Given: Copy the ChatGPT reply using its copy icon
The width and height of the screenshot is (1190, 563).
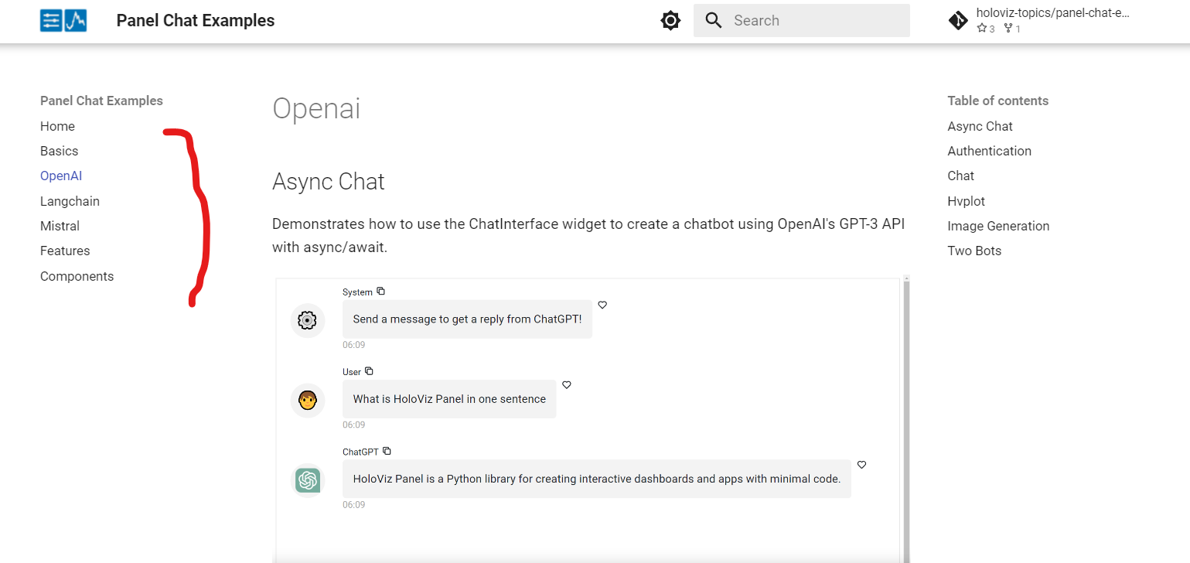Looking at the screenshot, I should (387, 450).
